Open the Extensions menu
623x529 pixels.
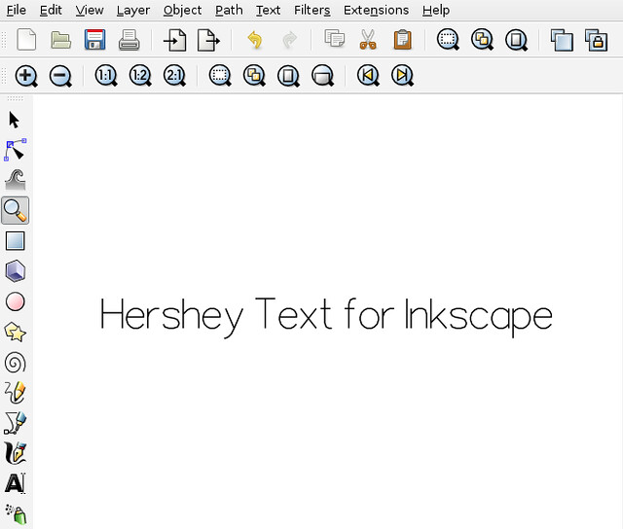click(x=376, y=10)
